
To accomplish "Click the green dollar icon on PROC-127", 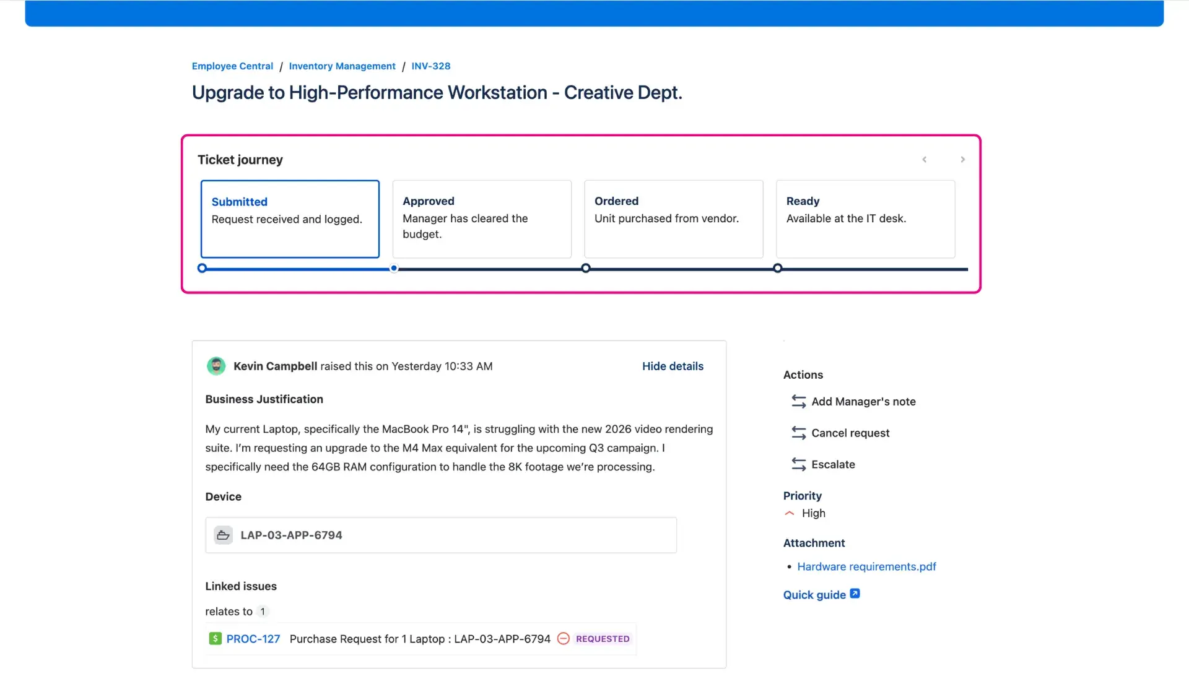I will [x=214, y=638].
